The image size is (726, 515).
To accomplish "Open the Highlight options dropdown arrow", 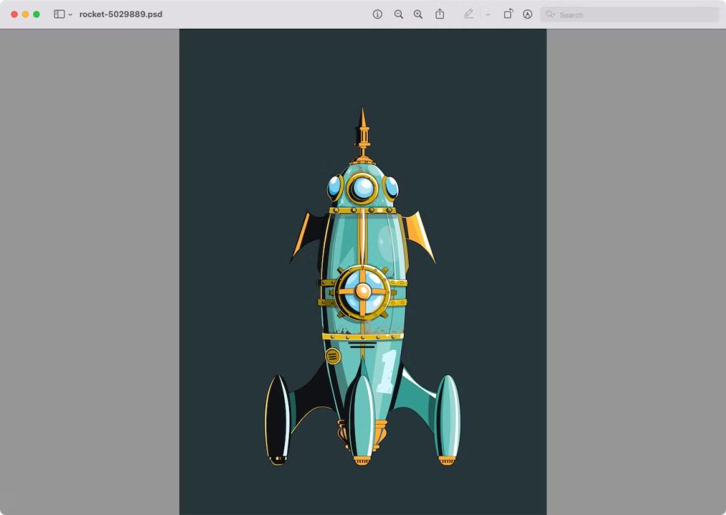I will point(487,15).
